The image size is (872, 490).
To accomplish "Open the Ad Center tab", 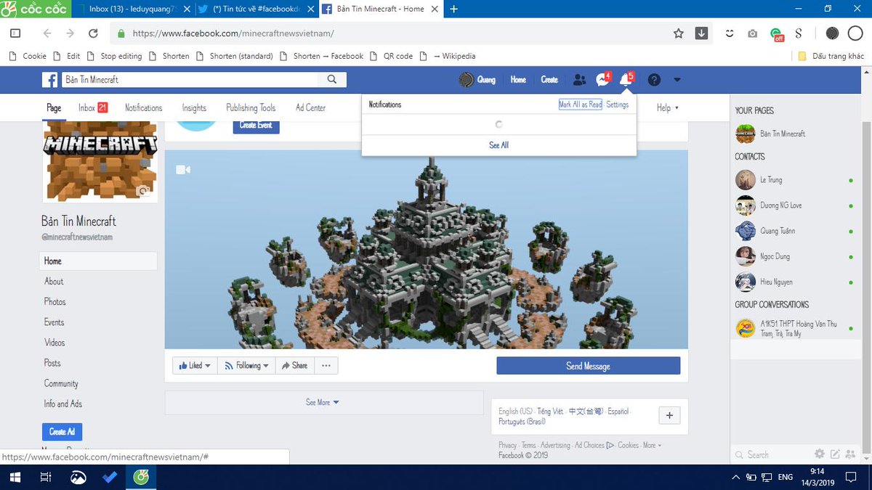I will pos(310,107).
